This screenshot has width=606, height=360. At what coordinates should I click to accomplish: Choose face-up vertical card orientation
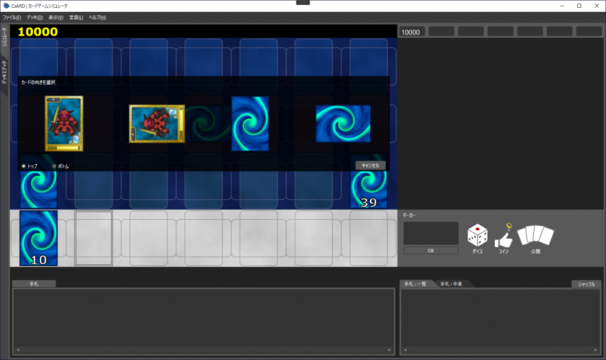64,124
